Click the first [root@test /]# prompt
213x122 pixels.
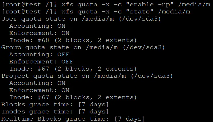pos(29,5)
